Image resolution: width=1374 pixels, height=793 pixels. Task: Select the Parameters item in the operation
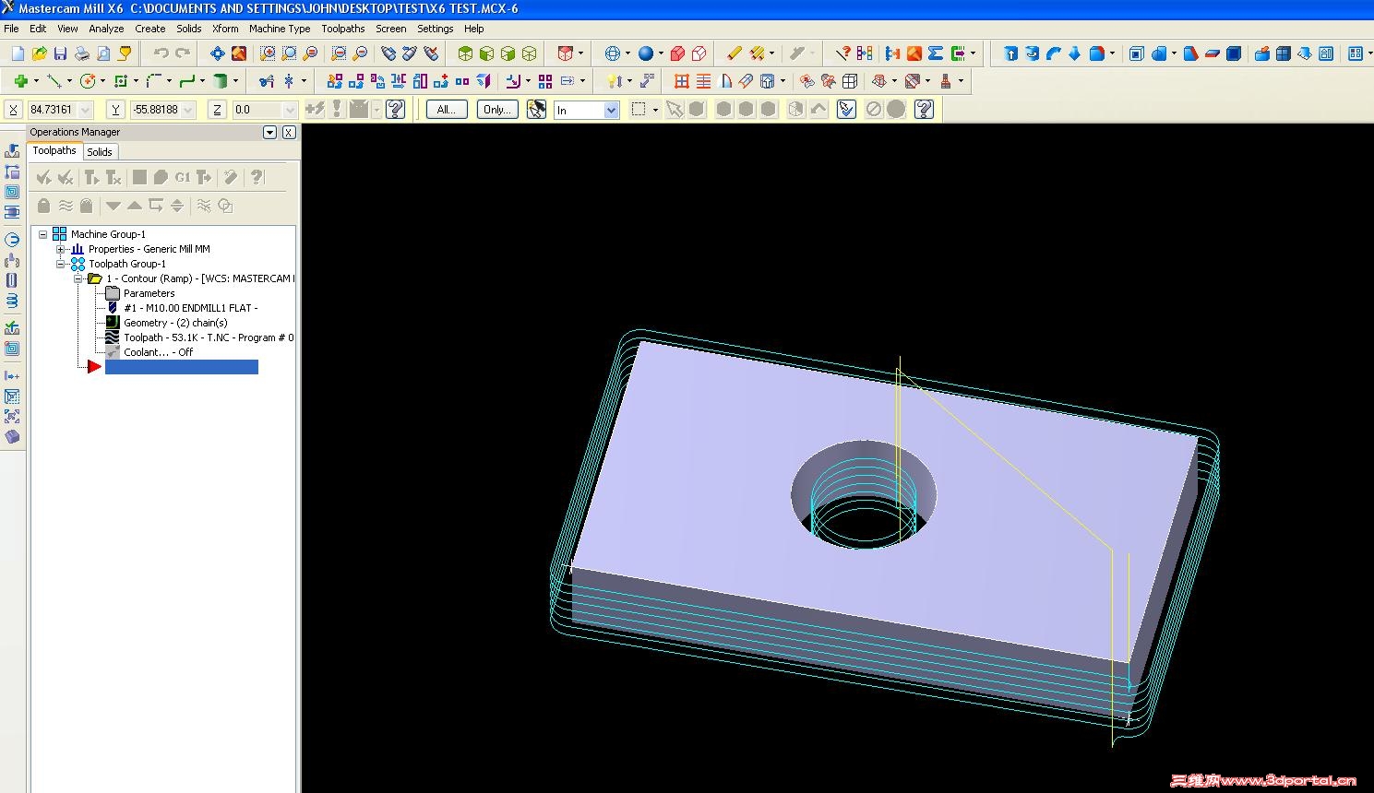click(x=149, y=293)
